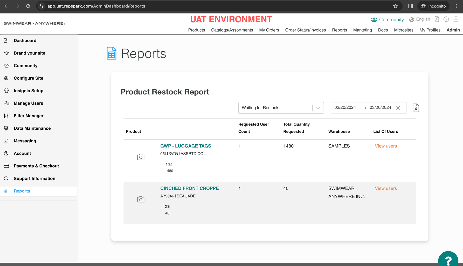This screenshot has height=266, width=463.
Task: Open the Products menu
Action: pyautogui.click(x=196, y=30)
